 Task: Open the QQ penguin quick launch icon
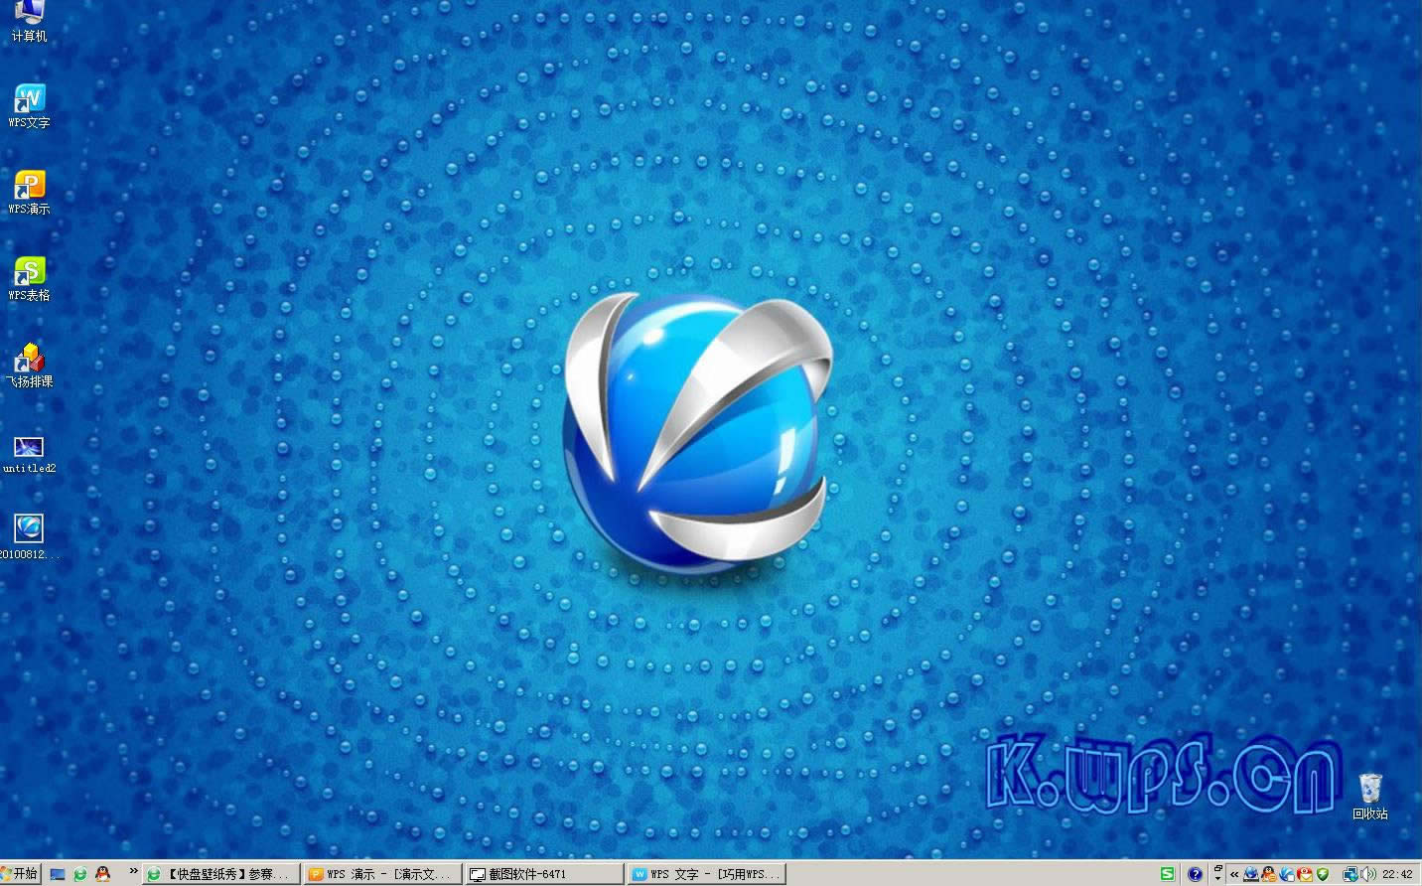point(102,874)
